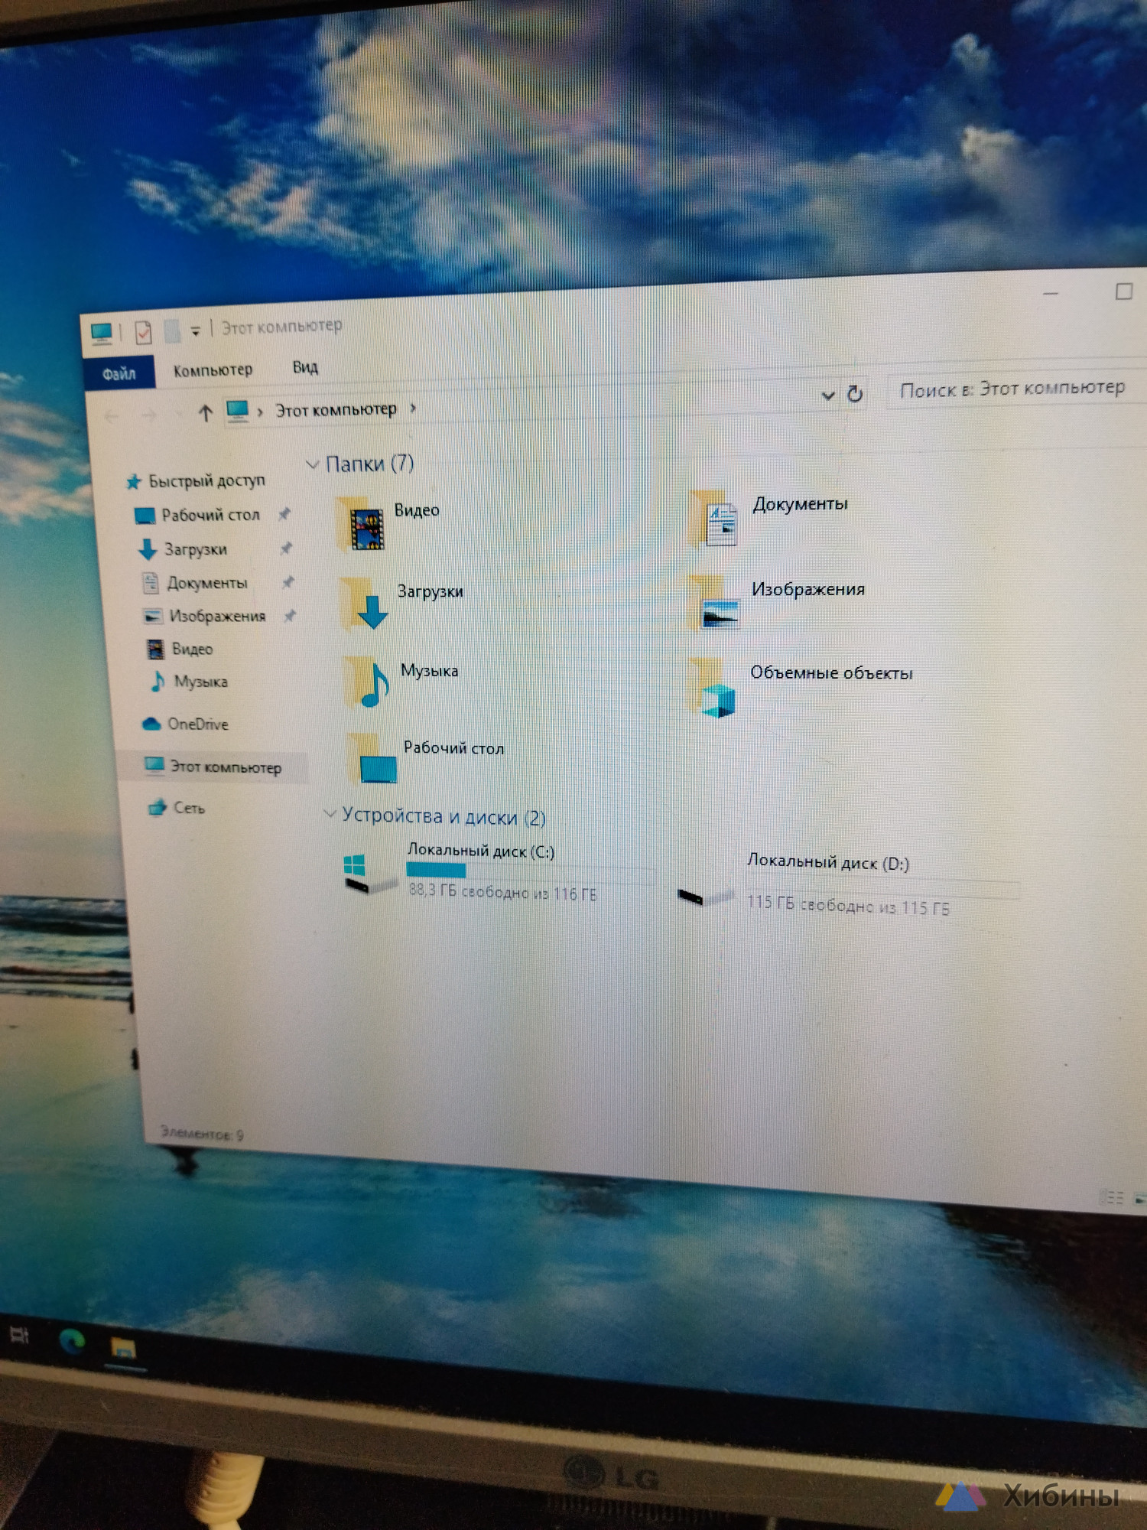Screen dimensions: 1147x1530
Task: Open the Файл menu
Action: click(x=119, y=373)
